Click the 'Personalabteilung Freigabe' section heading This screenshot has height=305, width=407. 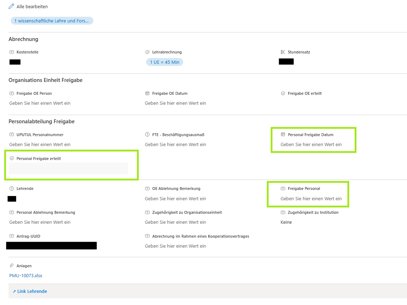(x=42, y=122)
